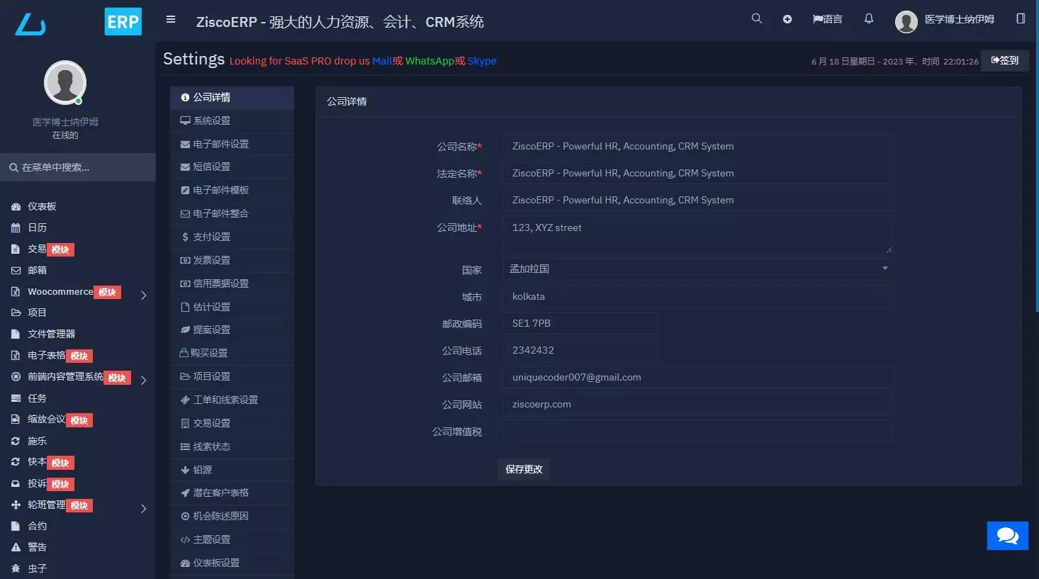This screenshot has width=1039, height=579.
Task: Click the 城市 city field
Action: pyautogui.click(x=697, y=296)
